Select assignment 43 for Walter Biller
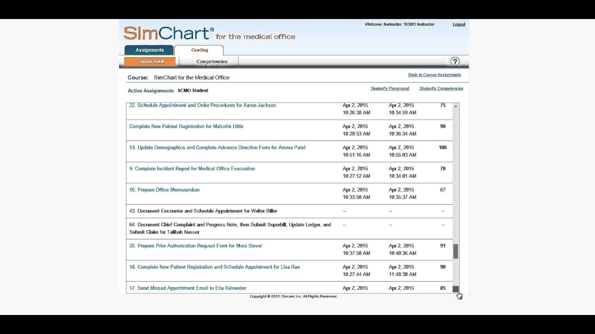Viewport: 595px width, 334px height. (203, 211)
